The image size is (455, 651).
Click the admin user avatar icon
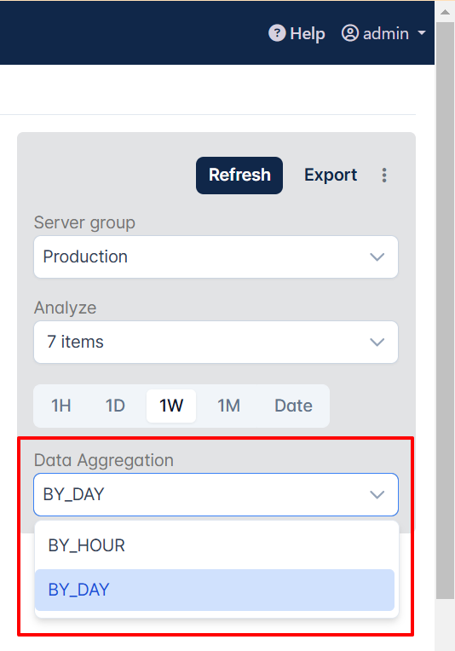point(350,33)
